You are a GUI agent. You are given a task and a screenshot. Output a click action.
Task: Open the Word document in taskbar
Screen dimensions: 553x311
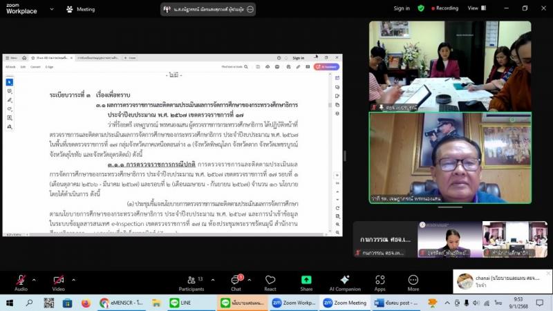(x=395, y=303)
